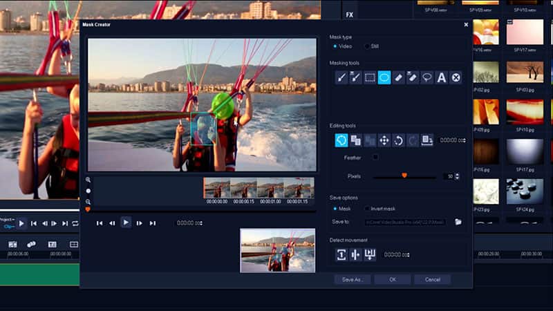This screenshot has width=553, height=311.
Task: Select the Still mask type
Action: (x=367, y=46)
